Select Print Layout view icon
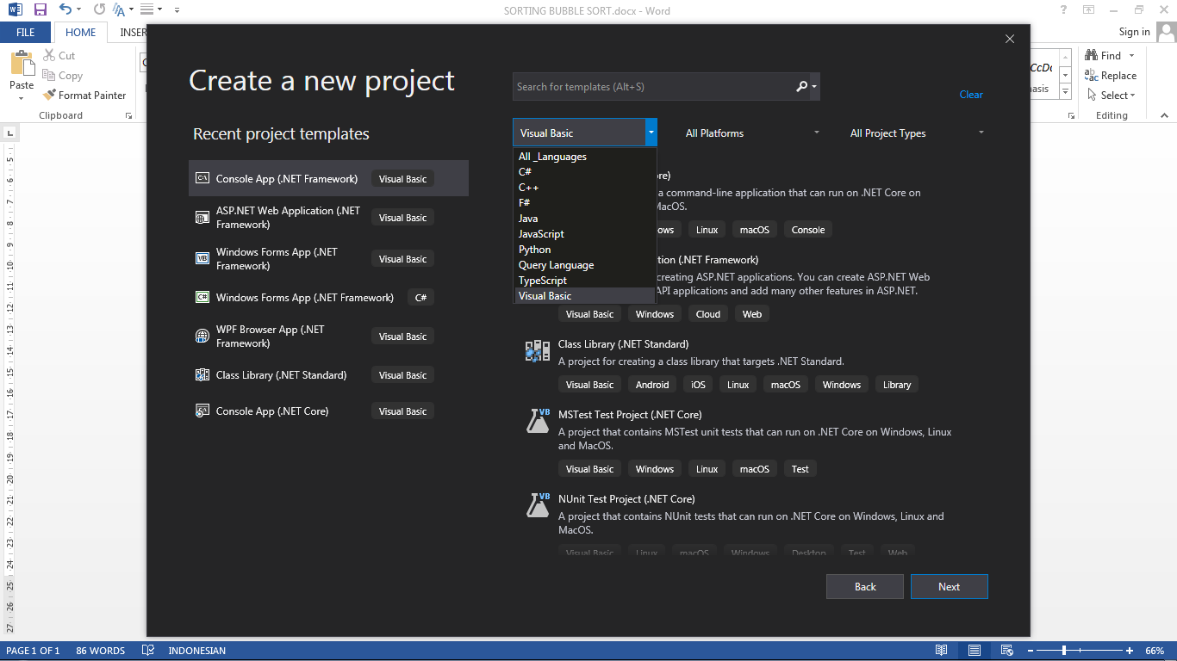 [974, 651]
